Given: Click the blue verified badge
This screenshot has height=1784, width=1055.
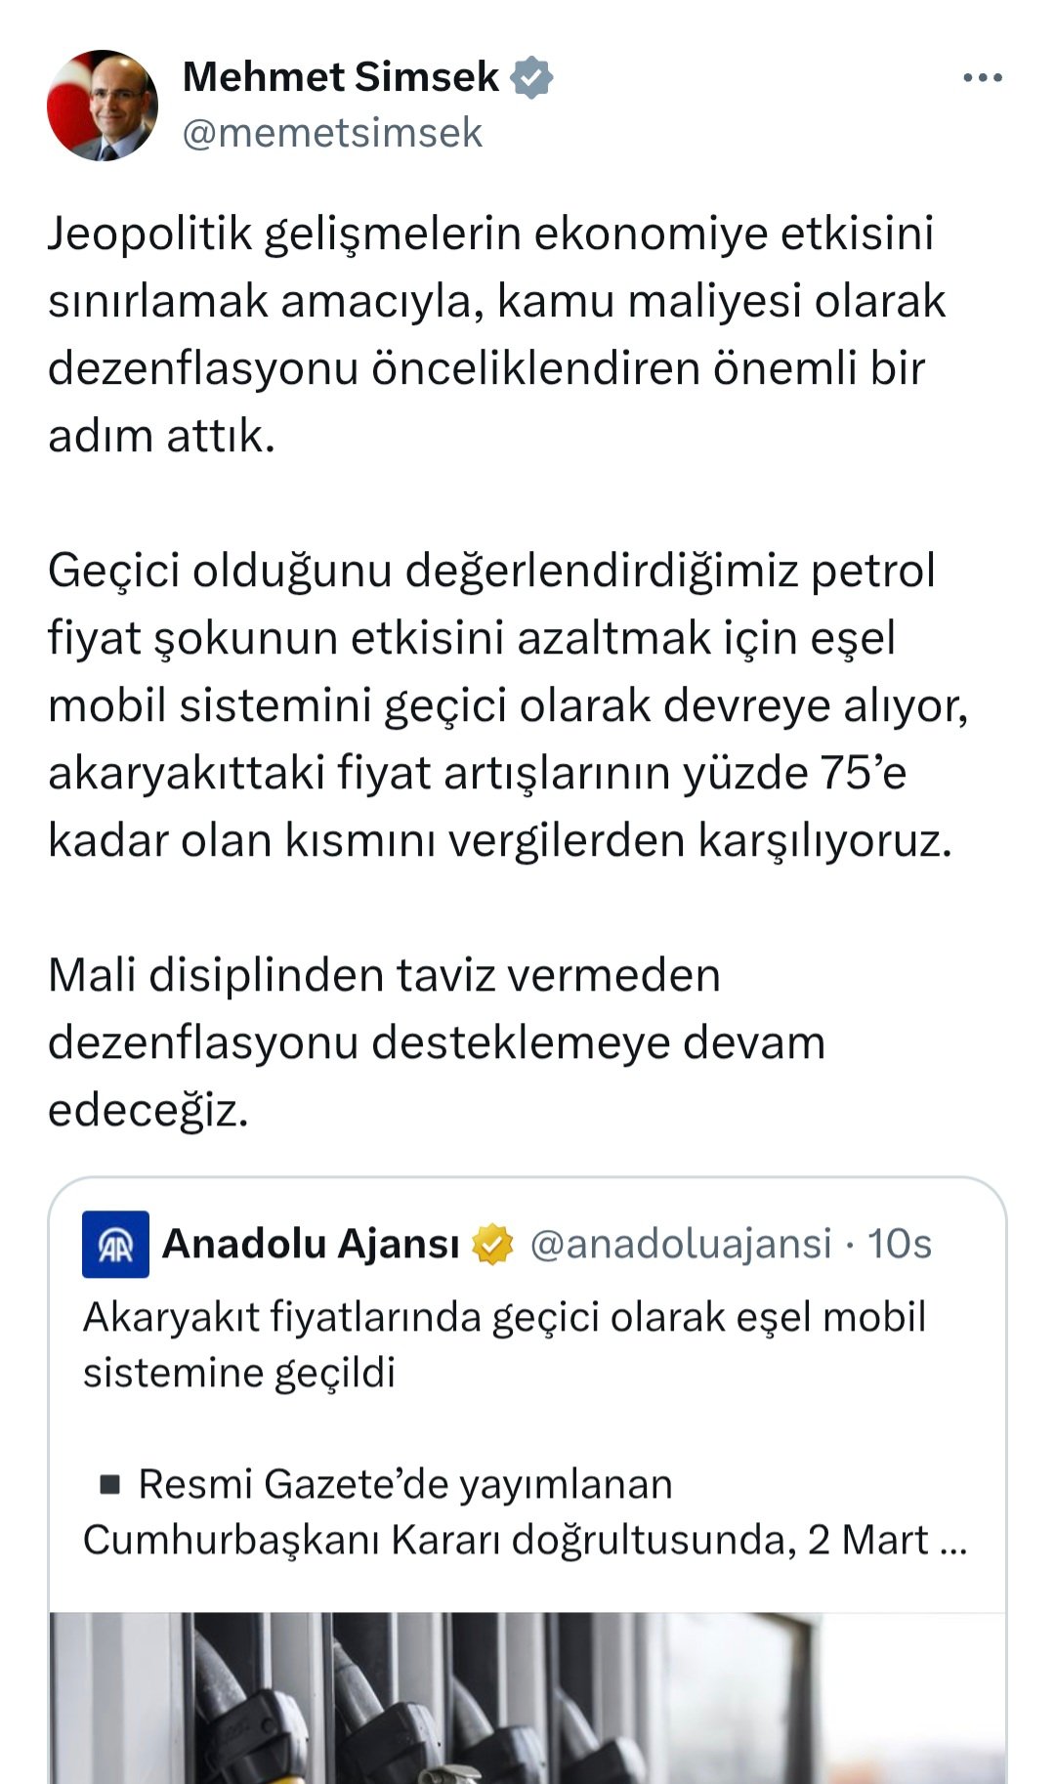Looking at the screenshot, I should pos(532,78).
